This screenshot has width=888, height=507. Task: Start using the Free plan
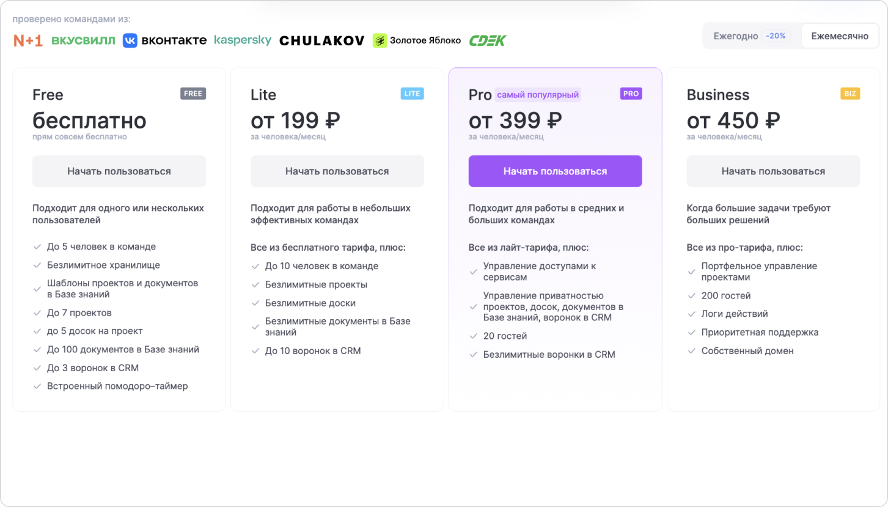[x=119, y=171]
